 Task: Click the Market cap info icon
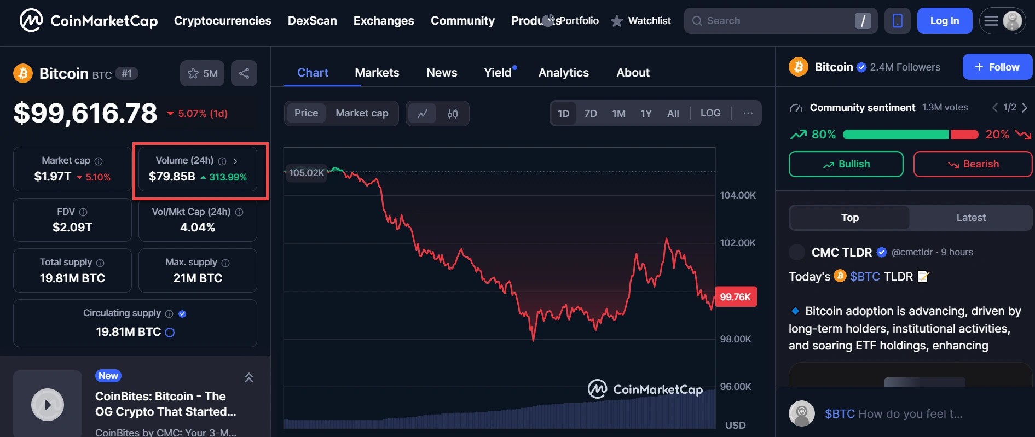tap(99, 161)
